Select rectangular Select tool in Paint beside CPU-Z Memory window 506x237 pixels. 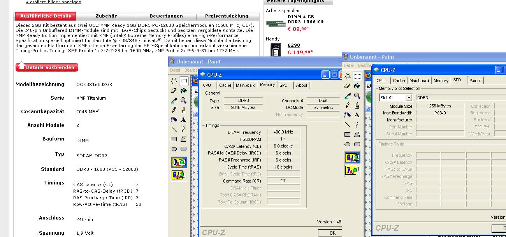[x=183, y=81]
